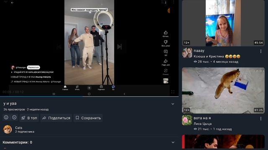Boost the video with В топ
The height and width of the screenshot is (150, 268).
[29, 118]
